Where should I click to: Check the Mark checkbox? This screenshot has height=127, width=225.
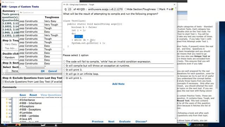point(158,9)
